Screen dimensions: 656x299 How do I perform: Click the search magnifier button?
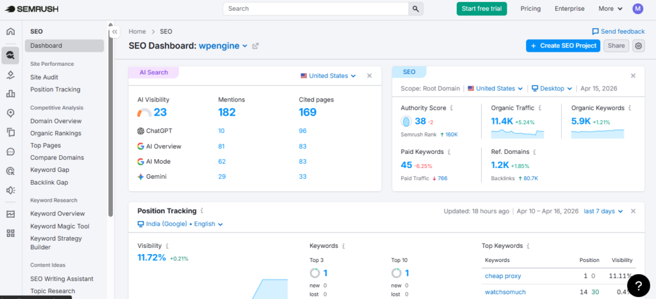point(415,9)
